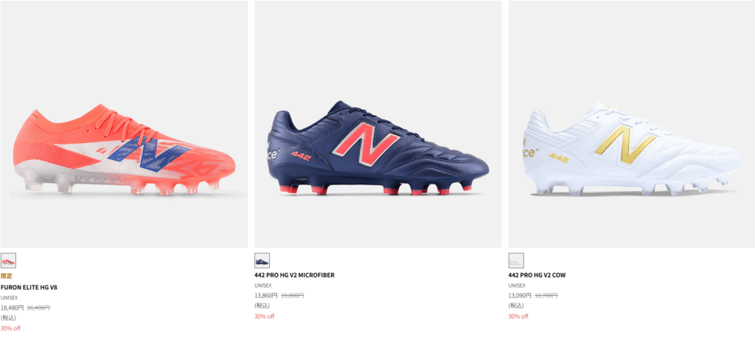Click the crossed-out 26,400円 original price
Viewport: 755px width, 340px height.
pyautogui.click(x=38, y=308)
